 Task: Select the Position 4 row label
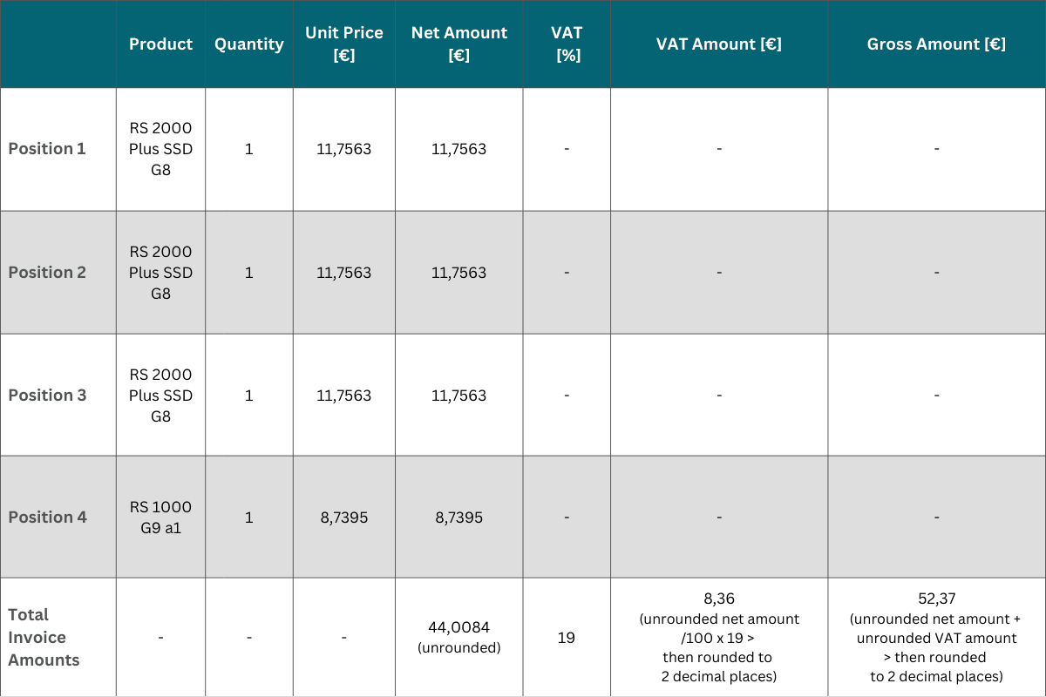(x=47, y=518)
